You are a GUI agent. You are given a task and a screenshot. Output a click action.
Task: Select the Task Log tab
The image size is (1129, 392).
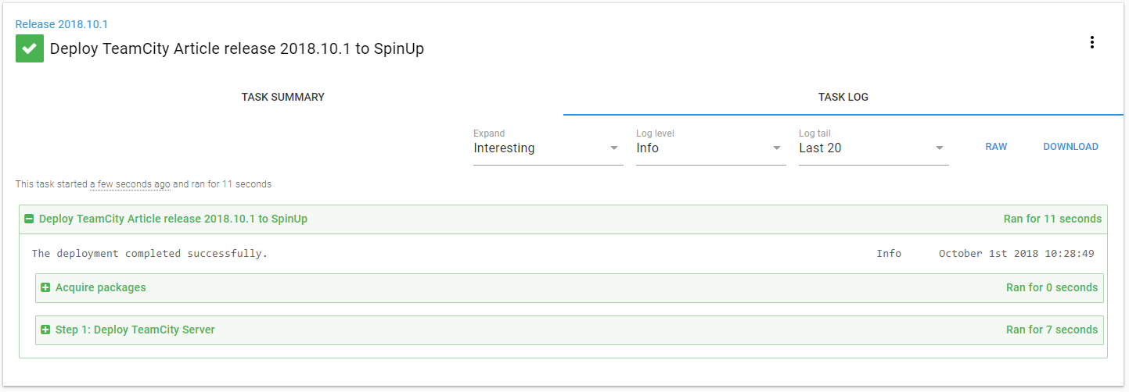click(x=843, y=98)
